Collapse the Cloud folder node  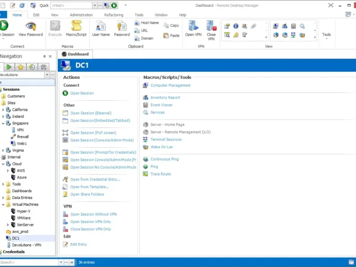tap(3, 164)
